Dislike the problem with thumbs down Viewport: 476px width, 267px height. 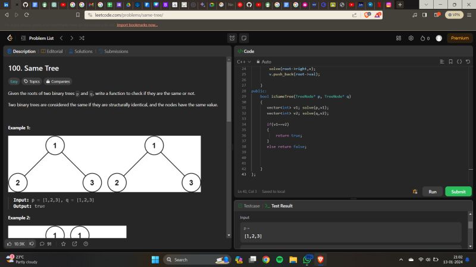tap(32, 243)
